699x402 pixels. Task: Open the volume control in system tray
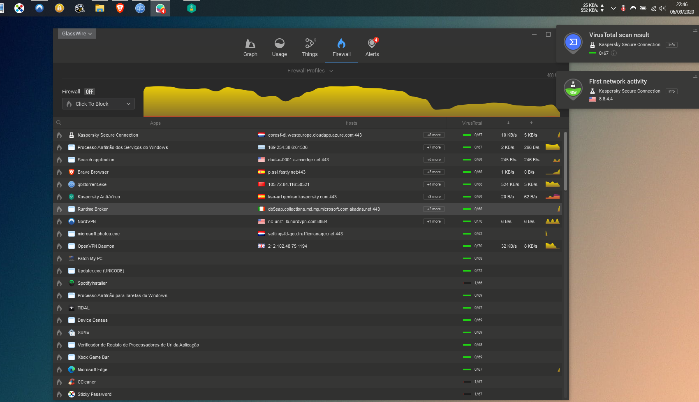[x=662, y=8]
